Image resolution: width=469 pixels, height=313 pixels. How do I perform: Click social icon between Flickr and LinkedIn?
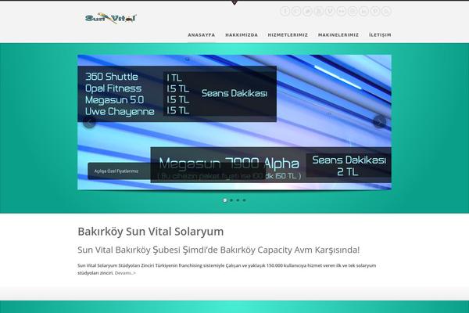point(353,11)
